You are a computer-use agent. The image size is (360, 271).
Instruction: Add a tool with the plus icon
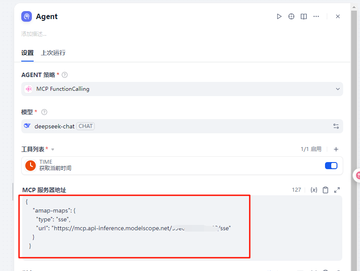[336, 149]
